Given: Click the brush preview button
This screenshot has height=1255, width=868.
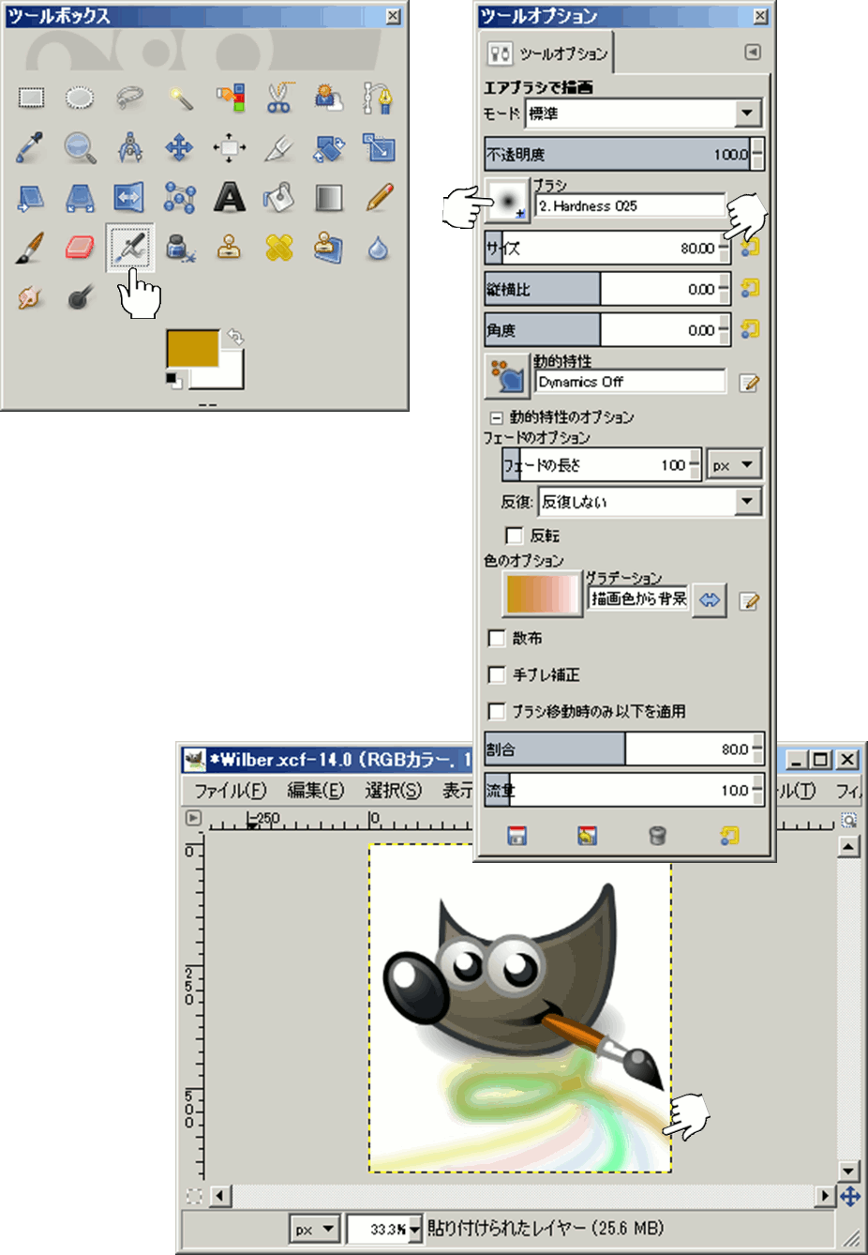Looking at the screenshot, I should 507,200.
